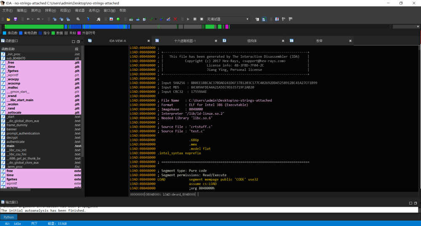The image size is (421, 226).
Task: Click the terminate process stop button
Action: (202, 19)
